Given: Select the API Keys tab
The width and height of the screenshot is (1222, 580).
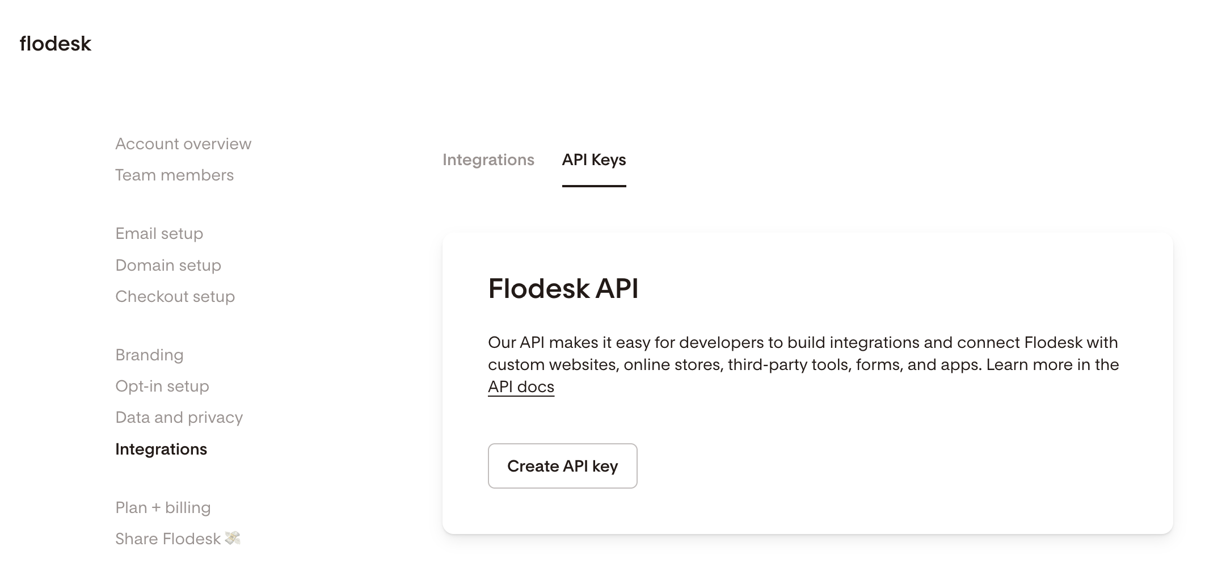Looking at the screenshot, I should tap(594, 160).
